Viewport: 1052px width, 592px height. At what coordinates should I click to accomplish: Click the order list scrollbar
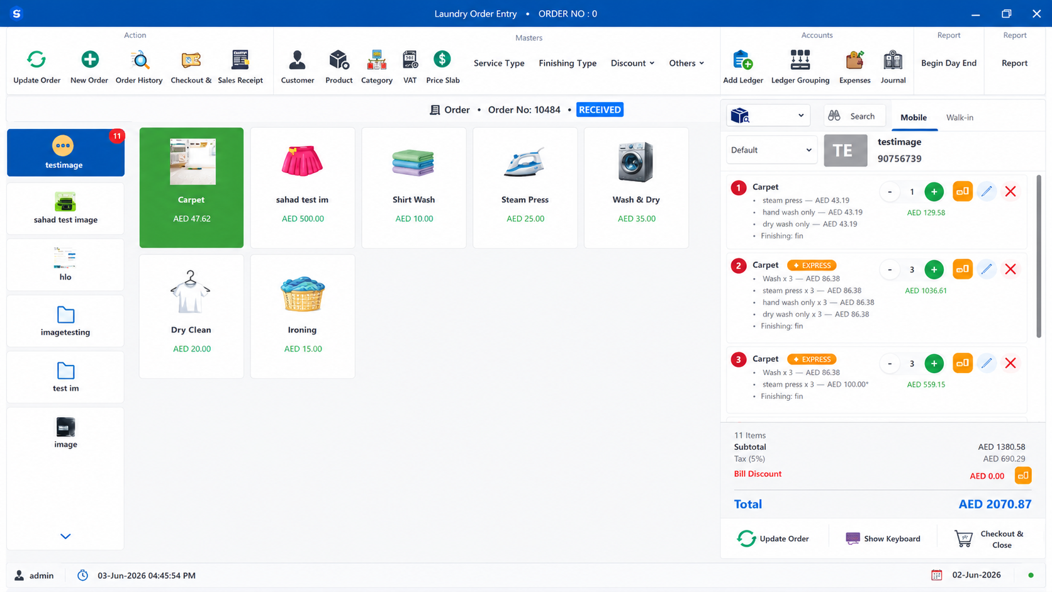[1039, 256]
